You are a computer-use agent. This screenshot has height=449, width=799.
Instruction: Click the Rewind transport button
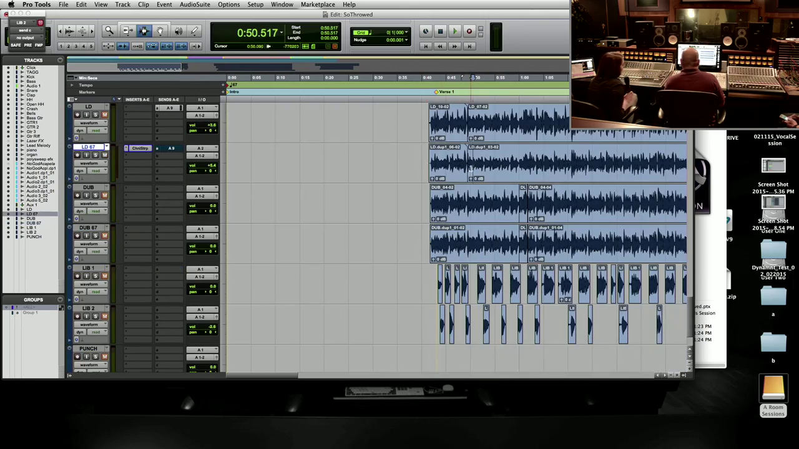pos(440,46)
